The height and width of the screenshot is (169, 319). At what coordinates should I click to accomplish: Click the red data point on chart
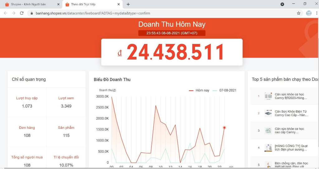(224, 128)
